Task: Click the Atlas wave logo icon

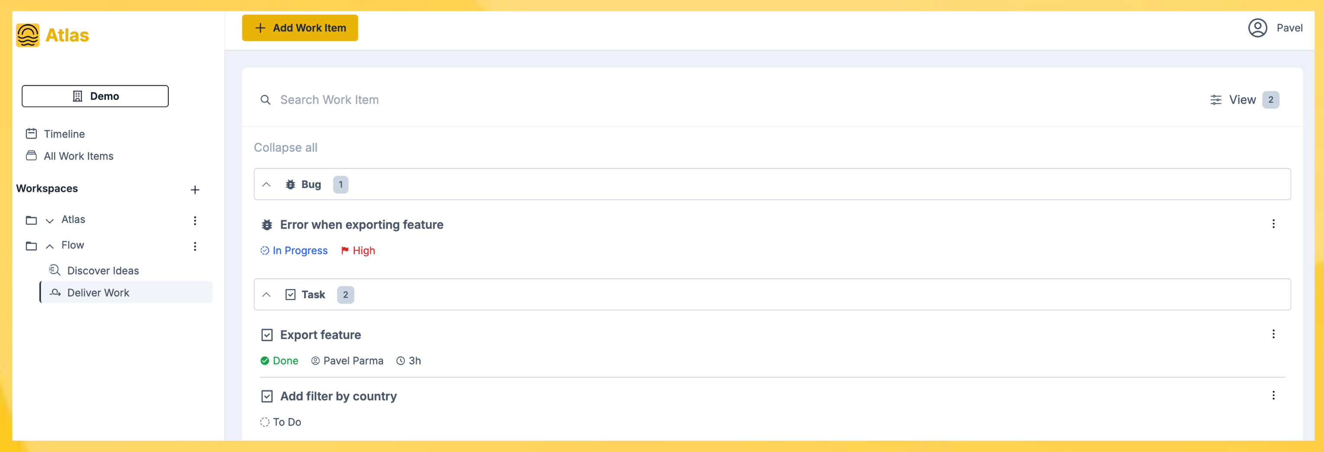Action: pyautogui.click(x=28, y=35)
